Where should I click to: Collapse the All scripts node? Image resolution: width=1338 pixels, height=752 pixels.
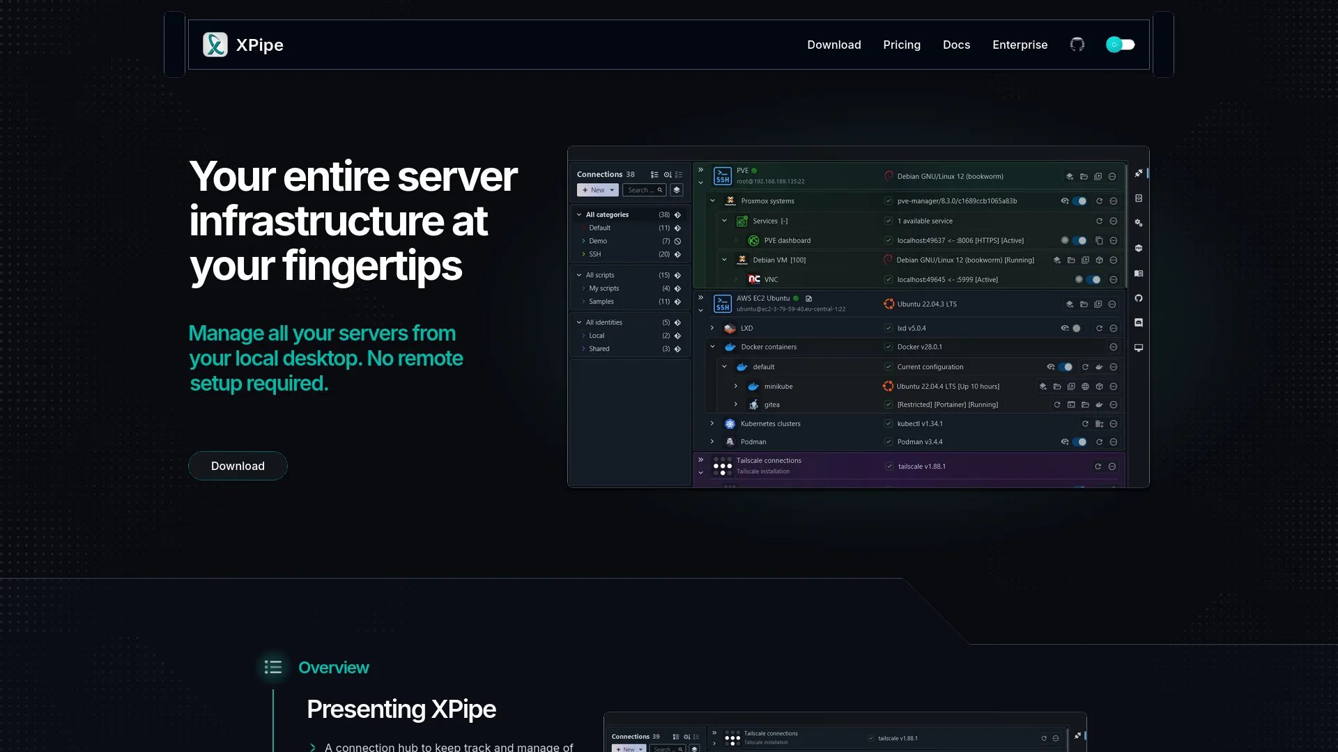(x=579, y=275)
